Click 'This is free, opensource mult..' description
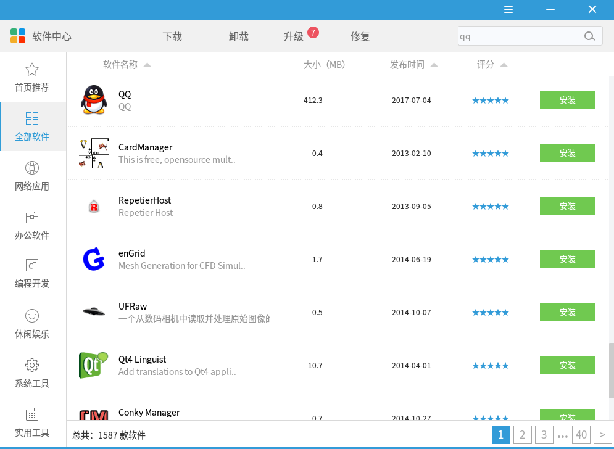The width and height of the screenshot is (614, 449). [176, 160]
